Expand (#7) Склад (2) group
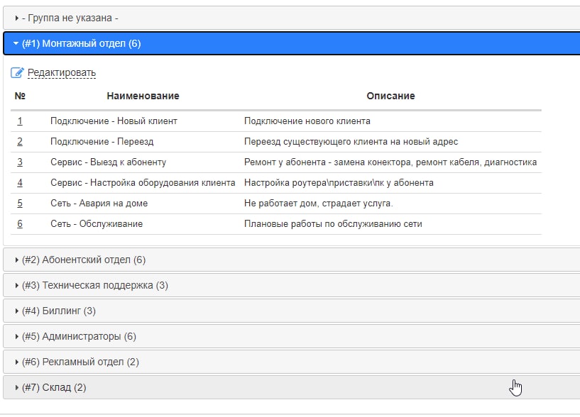Image resolution: width=580 pixels, height=417 pixels. 292,387
